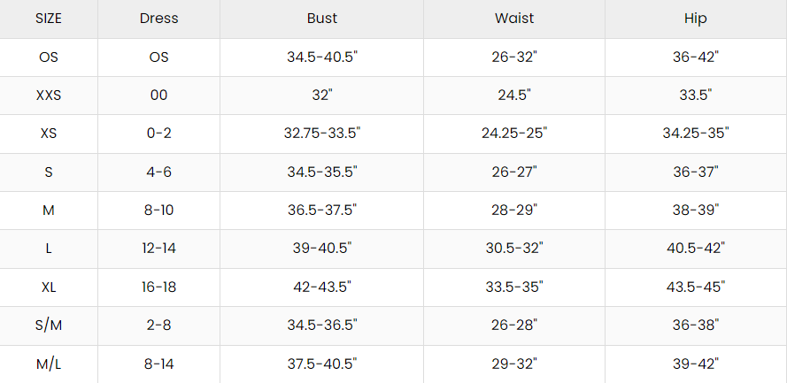Select waist measurement 24.5" cell
The height and width of the screenshot is (383, 787).
513,96
